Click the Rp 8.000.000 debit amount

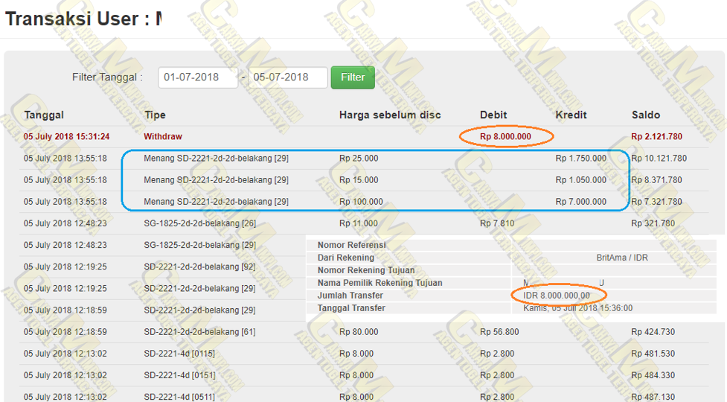click(505, 137)
